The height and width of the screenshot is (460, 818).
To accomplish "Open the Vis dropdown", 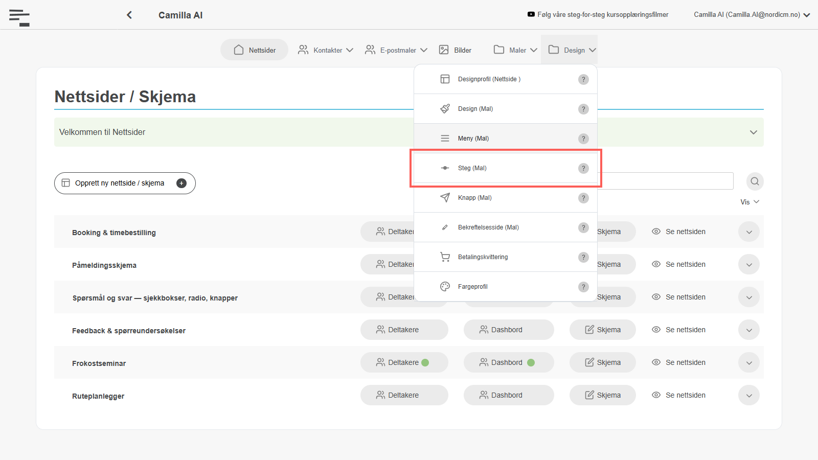I will (749, 202).
